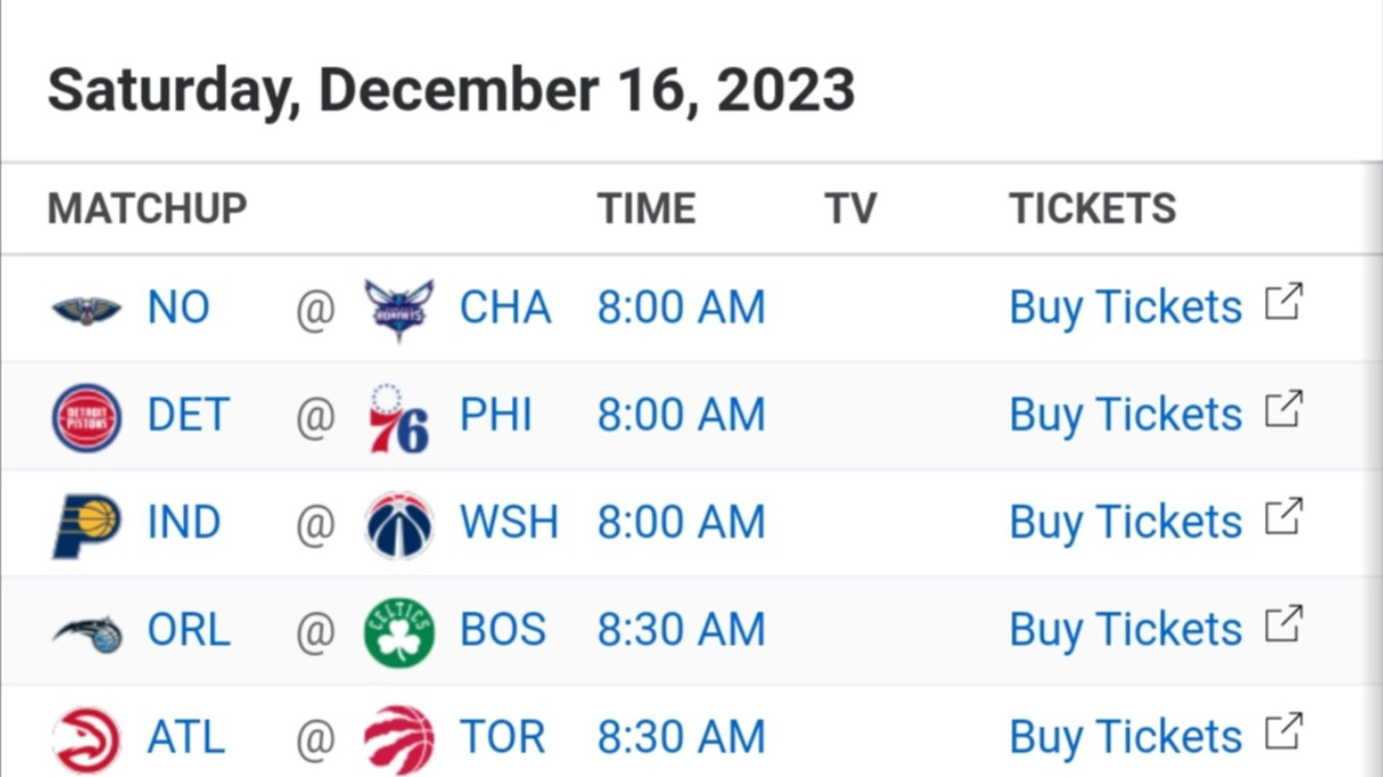Viewport: 1383px width, 777px height.
Task: Buy Tickets for the IND at WSH game
Action: click(x=1125, y=522)
